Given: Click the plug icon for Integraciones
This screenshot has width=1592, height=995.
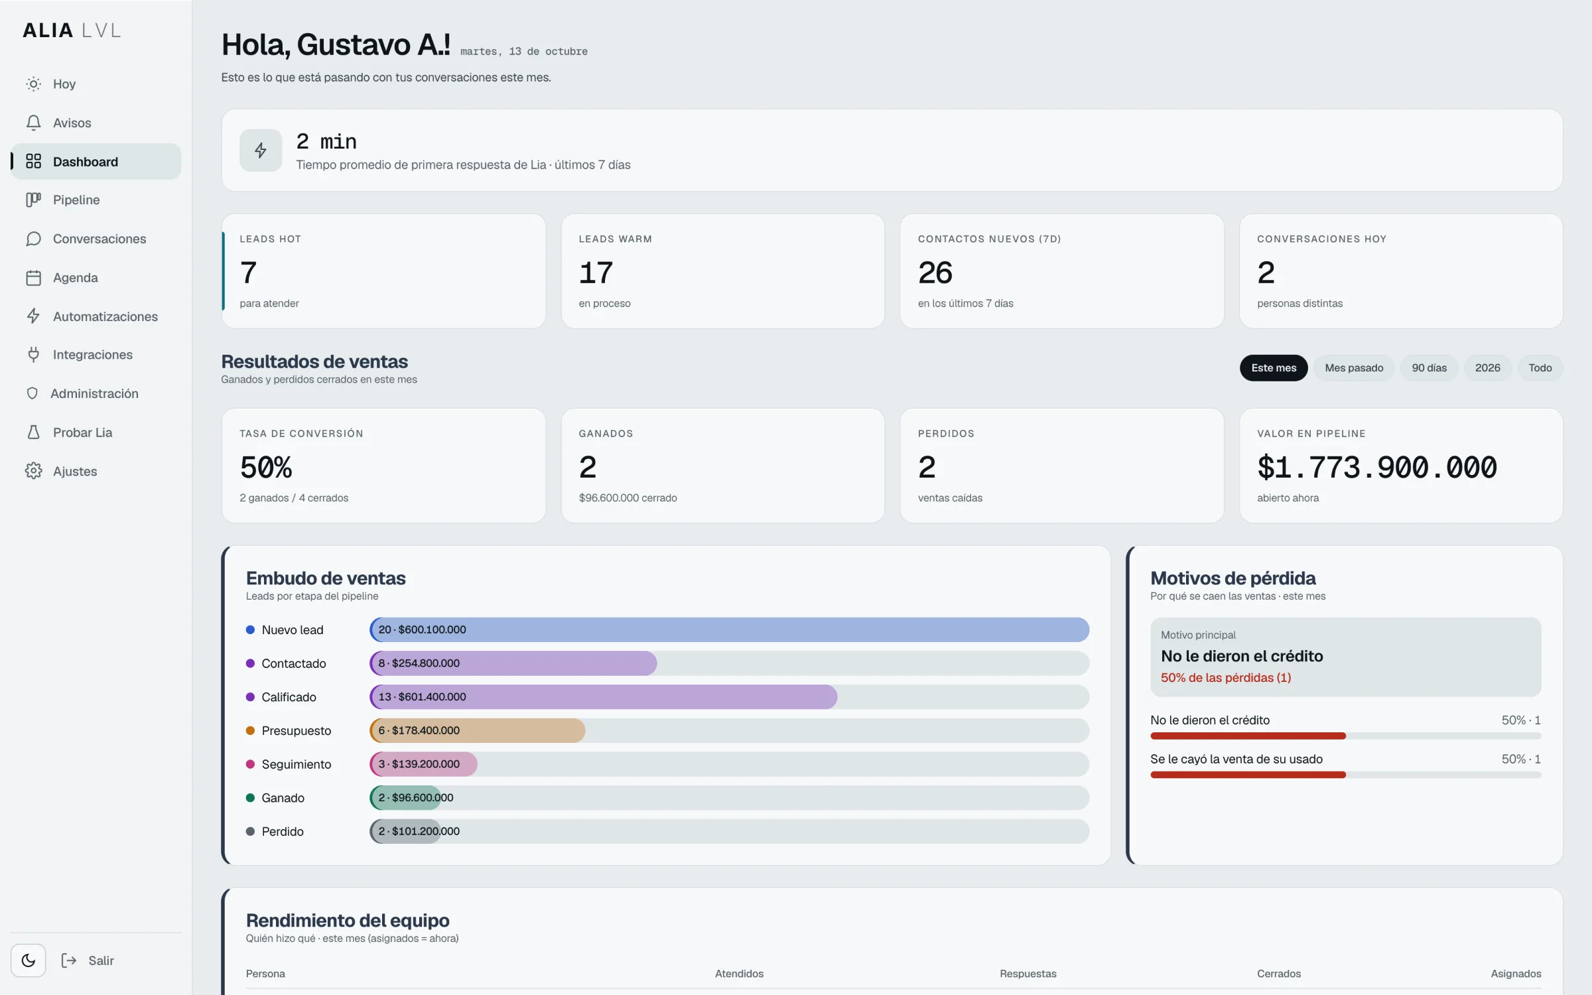Looking at the screenshot, I should point(33,355).
